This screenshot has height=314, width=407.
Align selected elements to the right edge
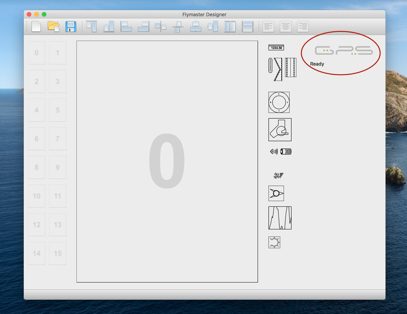point(143,26)
